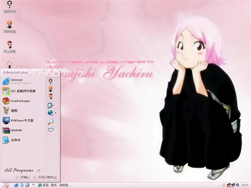Viewport: 251px width, 188px height.
Task: Click the tray icon left of the clock
Action: (x=238, y=185)
